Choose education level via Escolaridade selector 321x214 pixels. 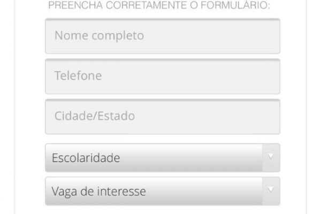162,158
